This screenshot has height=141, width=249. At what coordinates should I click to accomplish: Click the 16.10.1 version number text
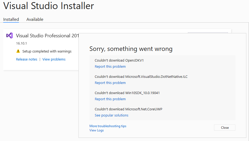click(21, 43)
